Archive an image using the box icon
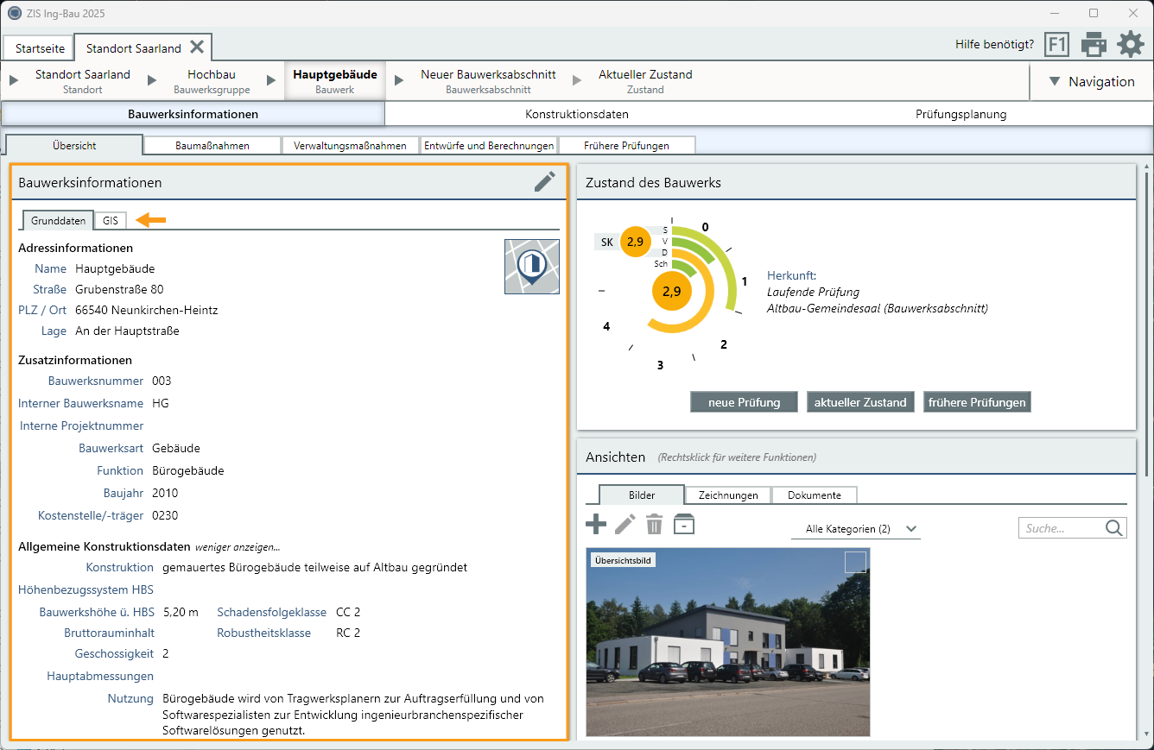 click(683, 524)
